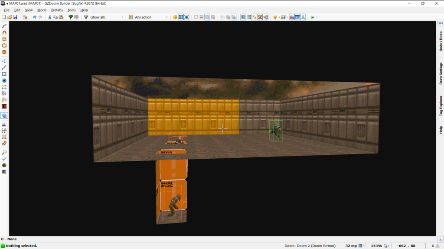Open Sound Propagation mode (ear icon)
Image resolution: width=444 pixels, height=249 pixels.
point(4,100)
